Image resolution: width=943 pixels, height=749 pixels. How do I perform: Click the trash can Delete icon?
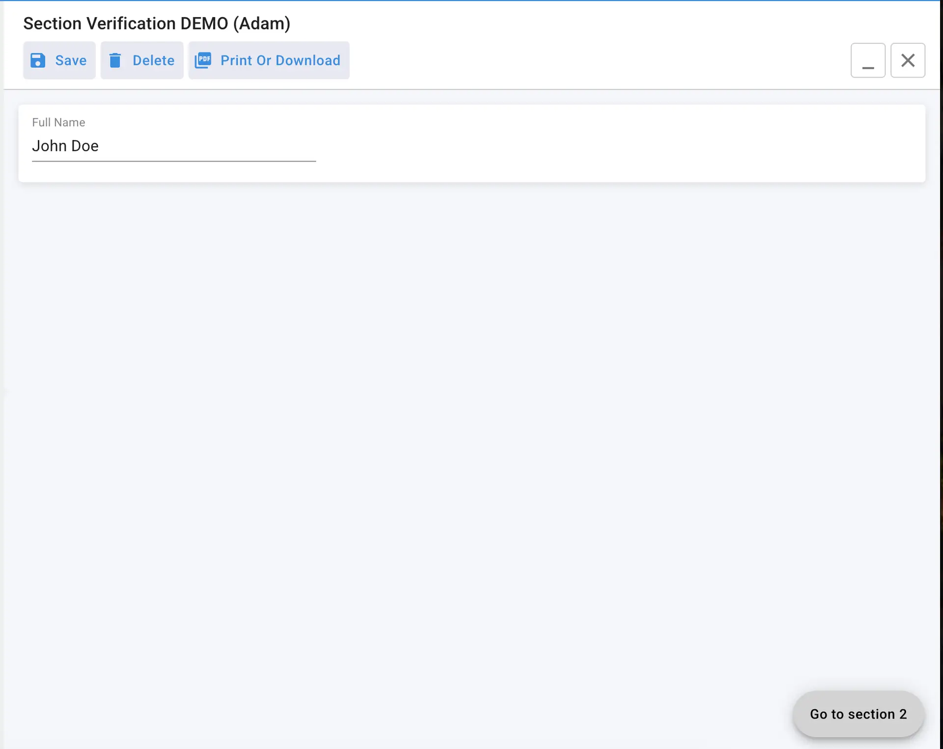click(x=115, y=60)
